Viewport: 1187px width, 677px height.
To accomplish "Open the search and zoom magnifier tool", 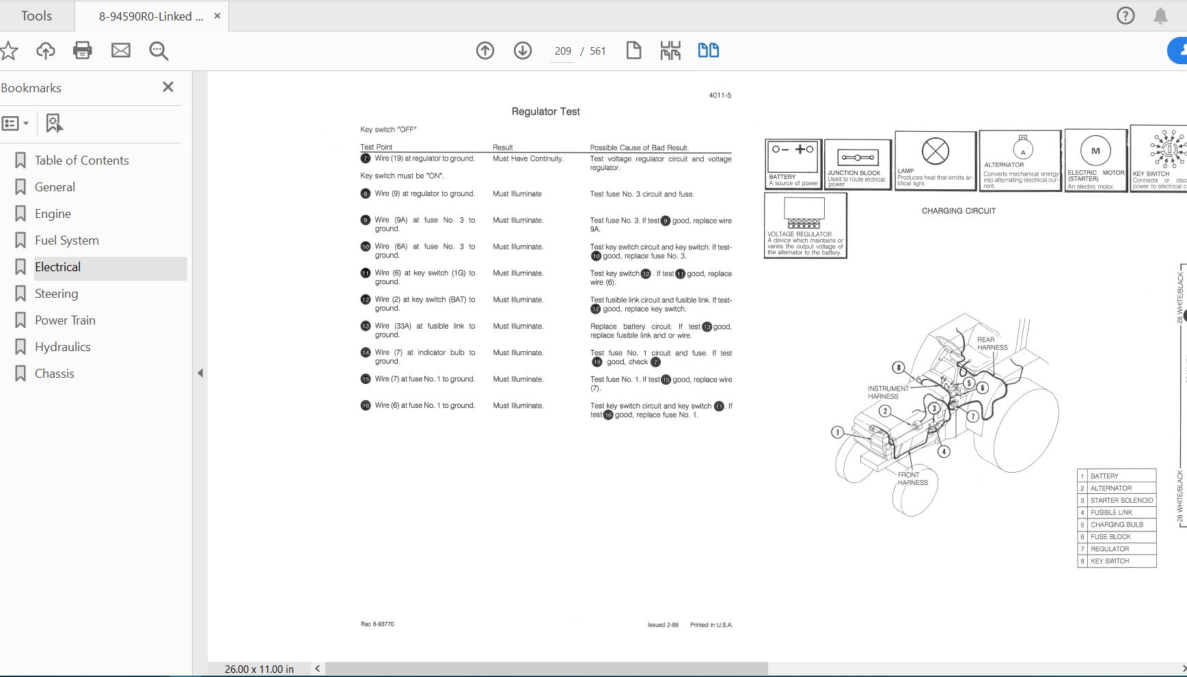I will click(x=158, y=50).
